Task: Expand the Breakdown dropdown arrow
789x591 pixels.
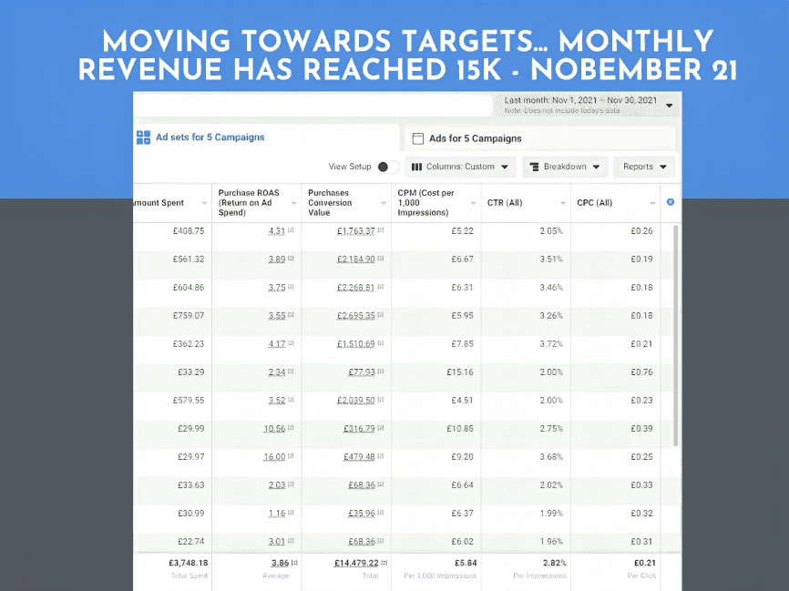Action: tap(596, 167)
